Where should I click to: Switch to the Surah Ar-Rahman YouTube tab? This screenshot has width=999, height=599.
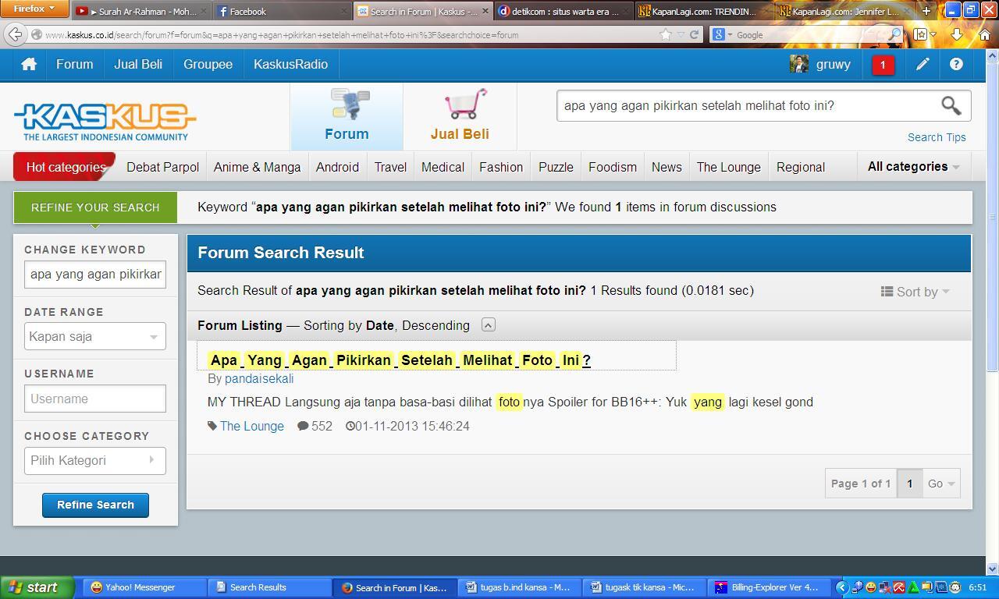click(140, 11)
